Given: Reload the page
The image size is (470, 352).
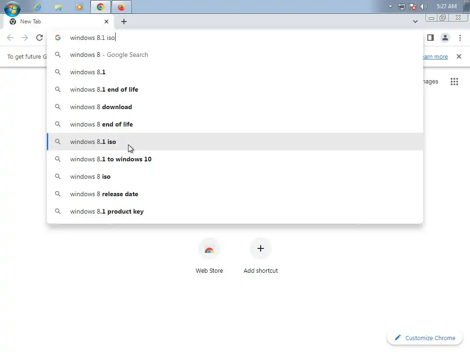Looking at the screenshot, I should [39, 38].
